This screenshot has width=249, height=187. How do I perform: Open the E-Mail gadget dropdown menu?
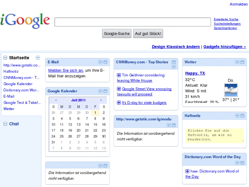coord(100,62)
